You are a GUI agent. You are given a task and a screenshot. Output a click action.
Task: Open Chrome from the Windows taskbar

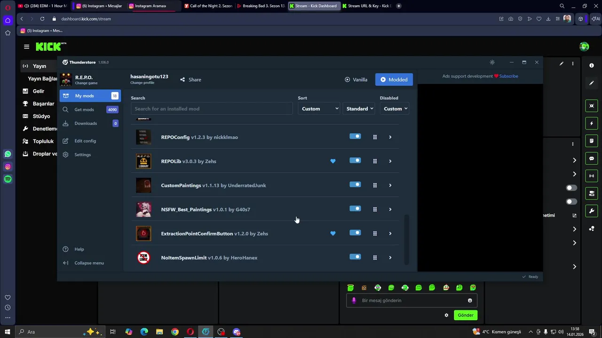(175, 332)
